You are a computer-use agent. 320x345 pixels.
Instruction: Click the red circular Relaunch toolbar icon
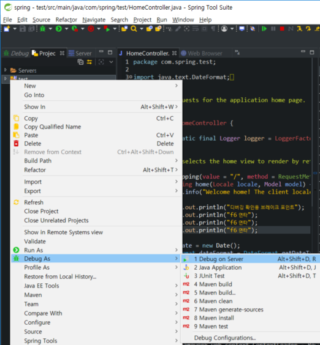(91, 29)
